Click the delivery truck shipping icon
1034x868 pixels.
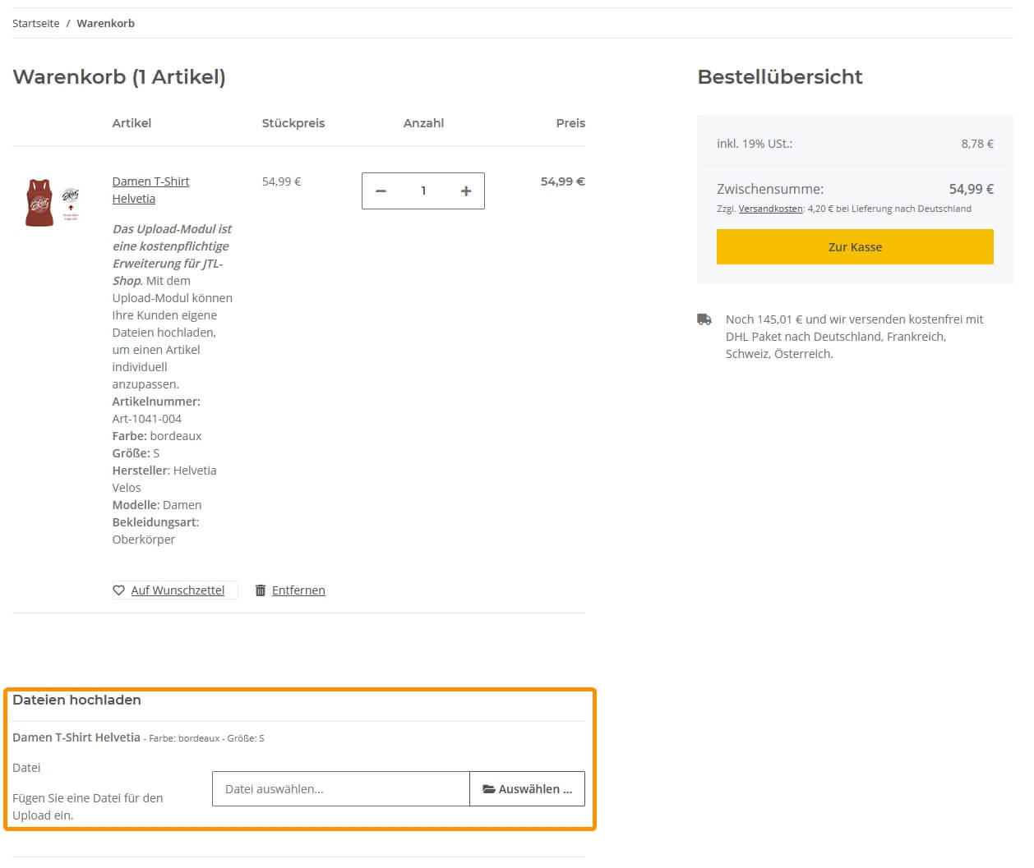pos(704,319)
